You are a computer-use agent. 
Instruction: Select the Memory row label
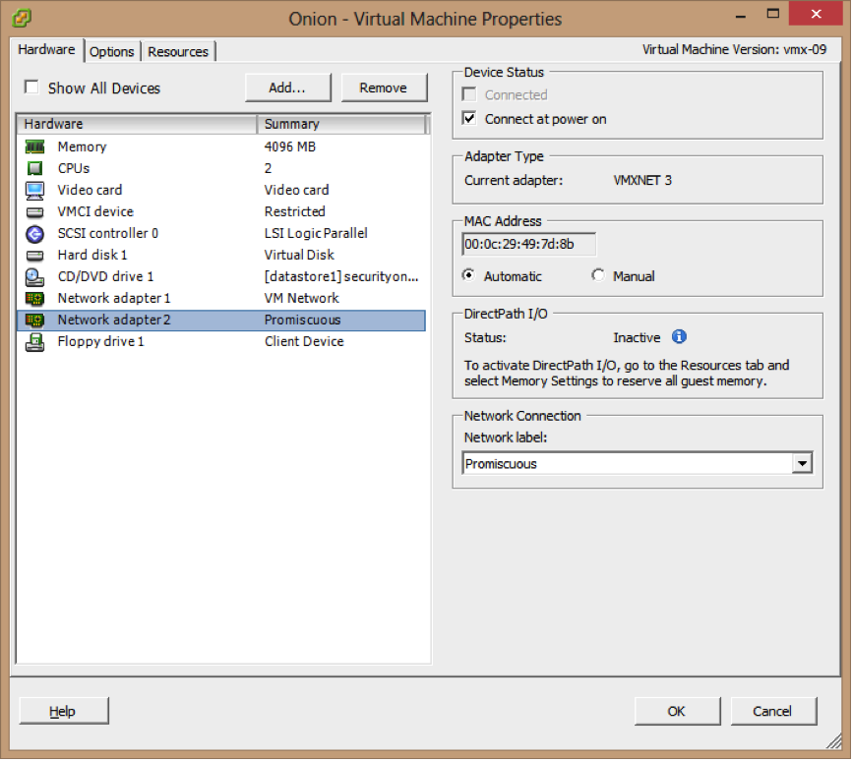(82, 146)
